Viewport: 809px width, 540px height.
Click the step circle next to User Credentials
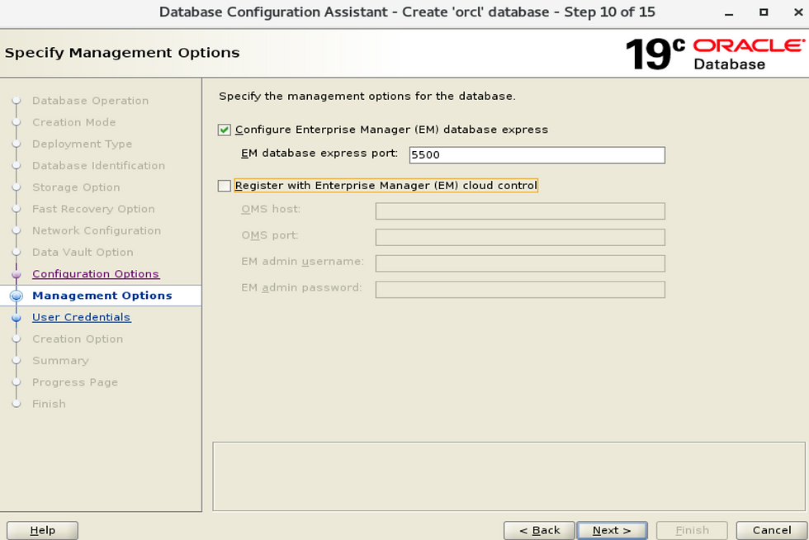pyautogui.click(x=18, y=316)
